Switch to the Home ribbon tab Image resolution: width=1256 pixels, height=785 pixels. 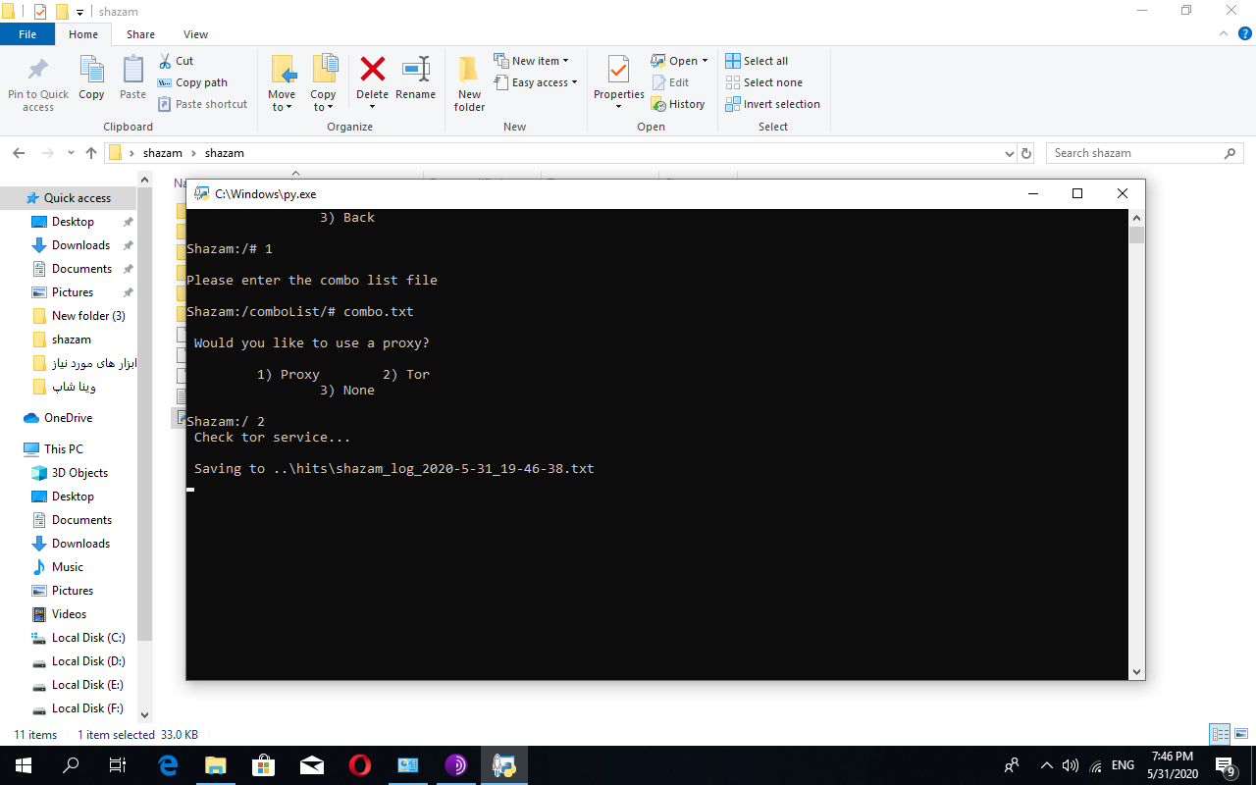point(83,34)
